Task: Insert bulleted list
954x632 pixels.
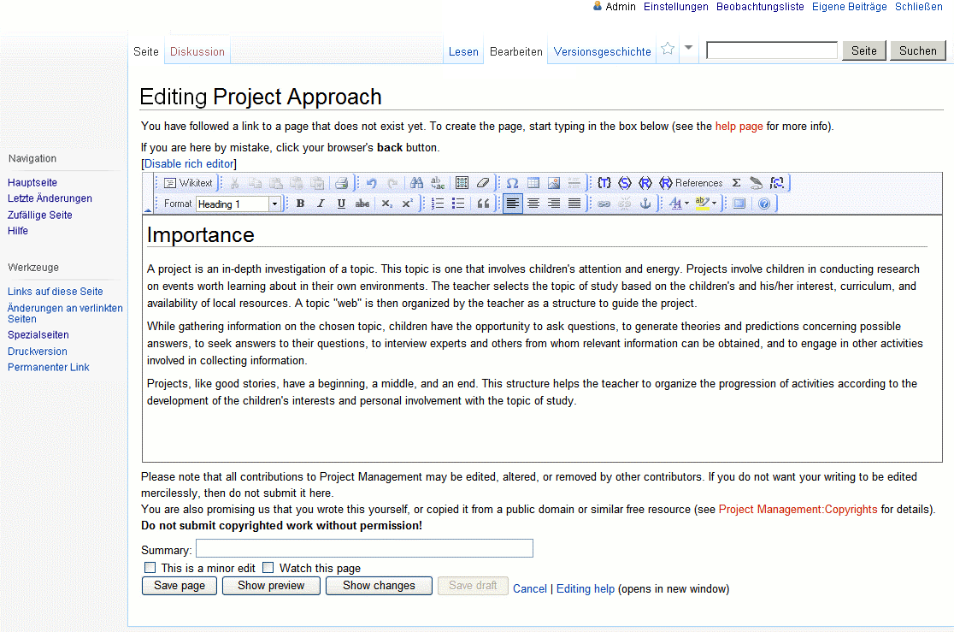Action: pos(458,204)
